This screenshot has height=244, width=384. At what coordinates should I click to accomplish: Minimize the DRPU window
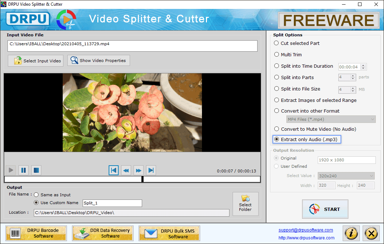[344, 4]
